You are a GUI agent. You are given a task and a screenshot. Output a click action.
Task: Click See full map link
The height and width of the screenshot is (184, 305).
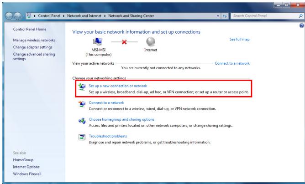(239, 39)
